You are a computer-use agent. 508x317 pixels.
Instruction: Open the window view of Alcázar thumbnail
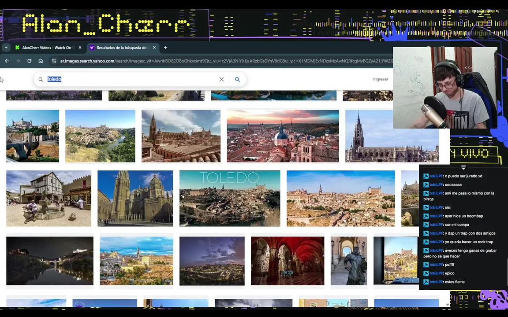tap(396, 261)
